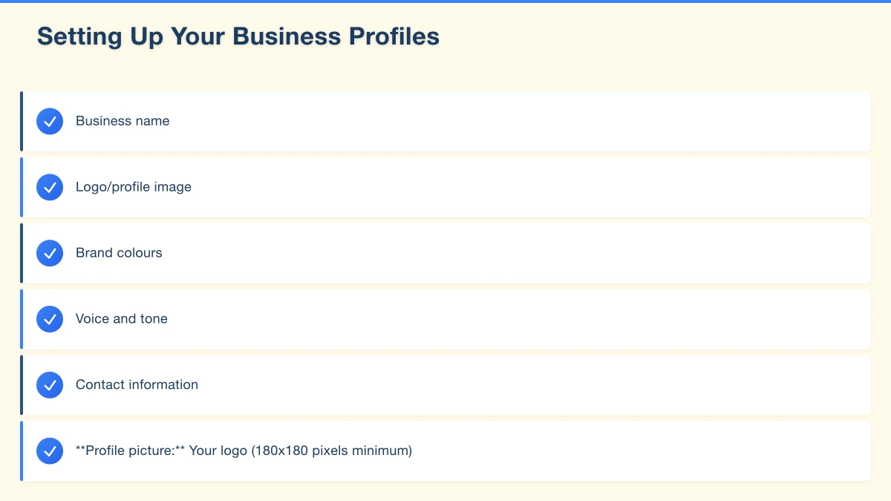Click the blue accent bar beside Logo/profile image
This screenshot has height=501, width=891.
click(22, 187)
